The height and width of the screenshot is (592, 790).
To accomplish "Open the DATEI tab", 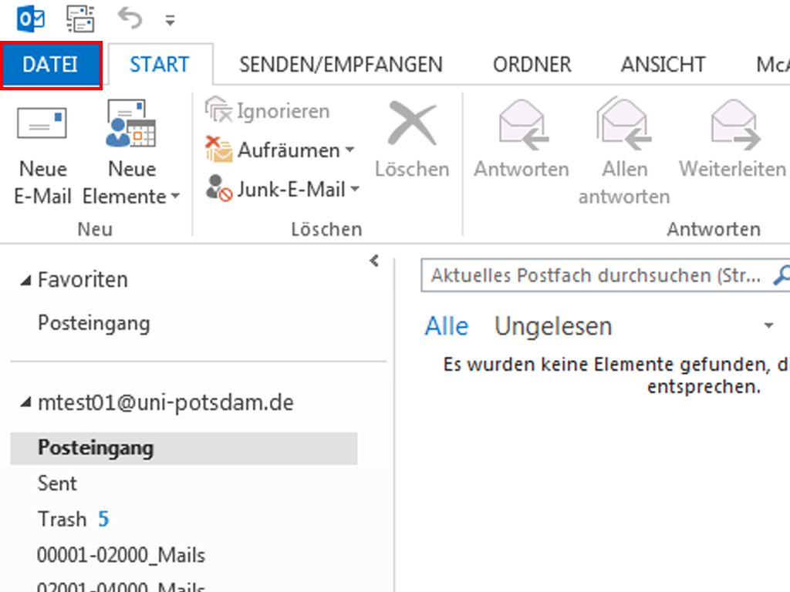I will 49,64.
